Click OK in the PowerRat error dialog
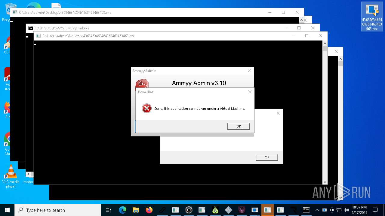The width and height of the screenshot is (385, 216). pos(239,126)
